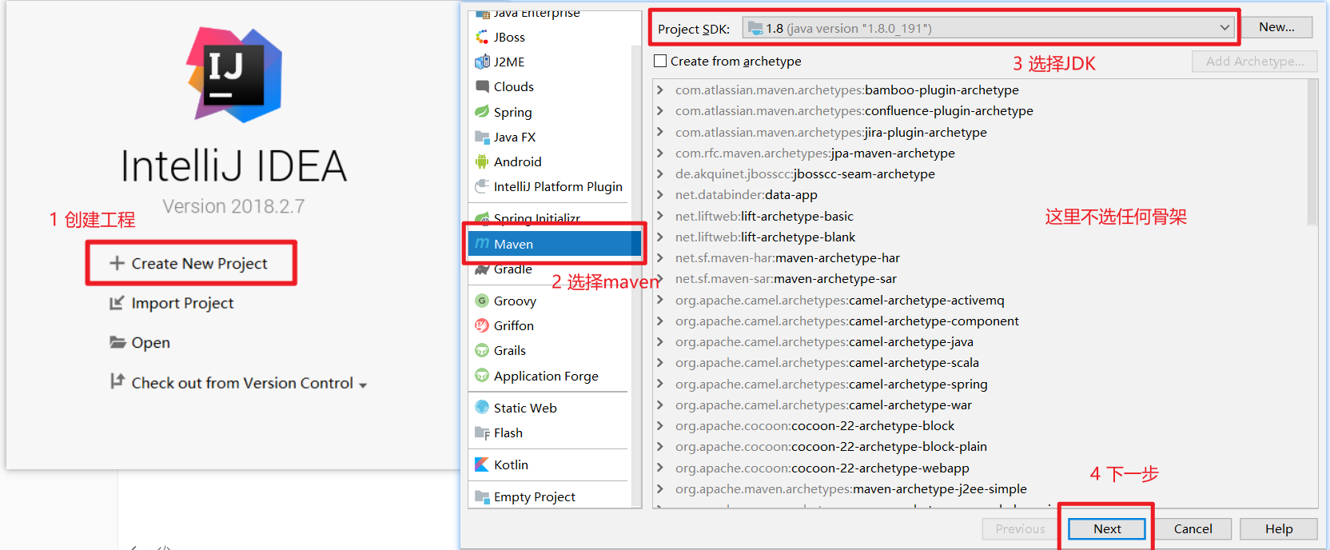Select camel-archetype-spring row
The height and width of the screenshot is (550, 1330).
(980, 384)
